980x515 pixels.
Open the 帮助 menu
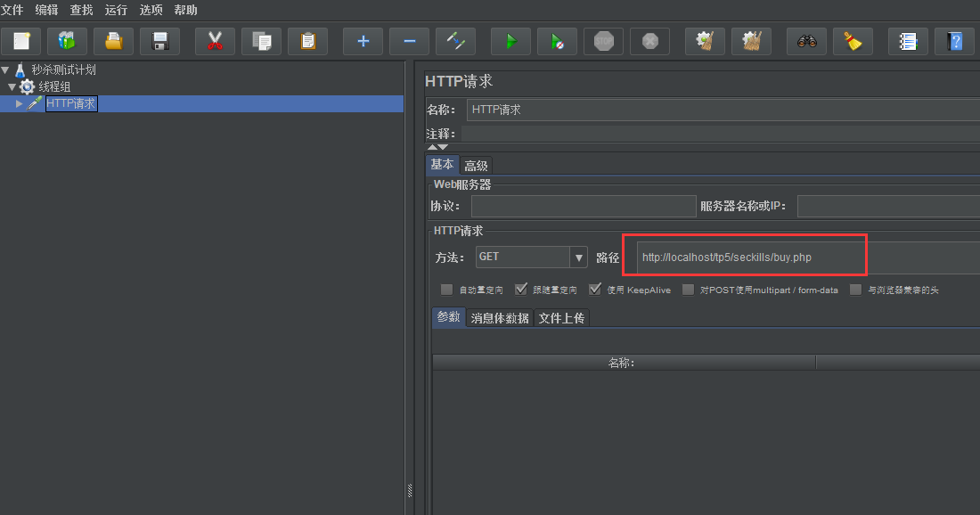(185, 10)
